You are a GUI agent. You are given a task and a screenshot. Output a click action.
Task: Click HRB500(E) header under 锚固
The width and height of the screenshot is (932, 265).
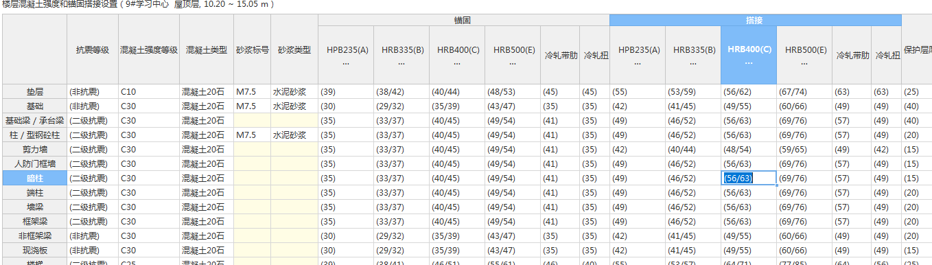(513, 55)
